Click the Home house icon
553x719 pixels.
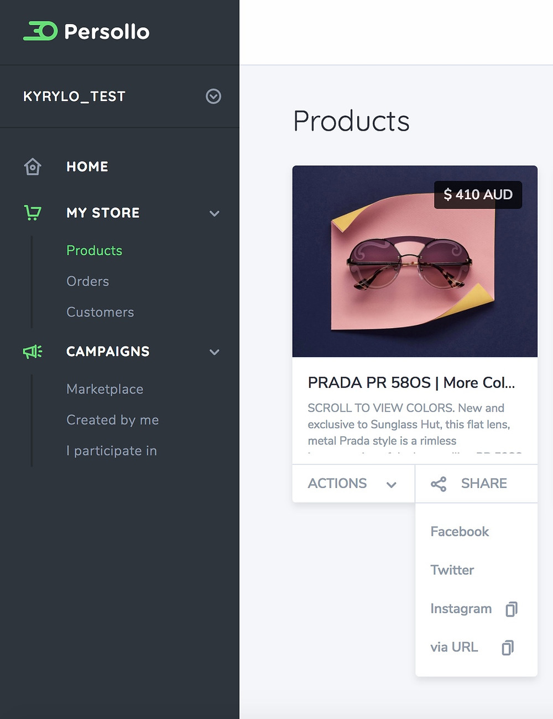(x=33, y=167)
